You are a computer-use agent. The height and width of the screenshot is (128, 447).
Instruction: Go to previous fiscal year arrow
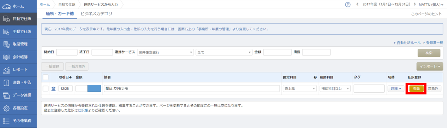tap(357, 5)
